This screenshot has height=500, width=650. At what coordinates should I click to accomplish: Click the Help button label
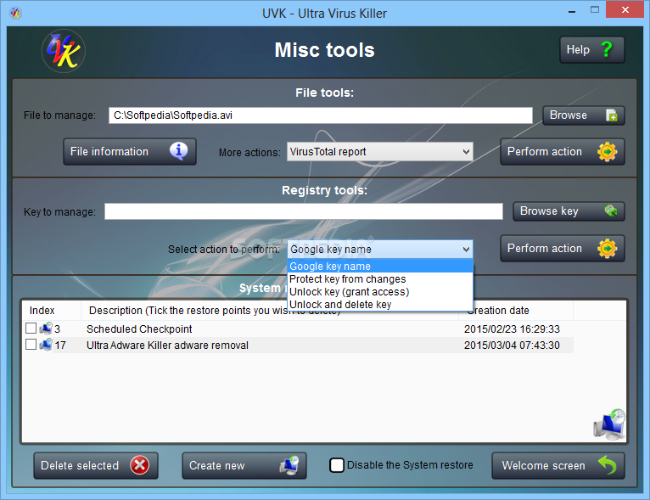coord(578,50)
